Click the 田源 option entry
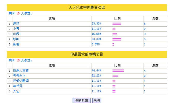170x109 pixels. (x=16, y=34)
